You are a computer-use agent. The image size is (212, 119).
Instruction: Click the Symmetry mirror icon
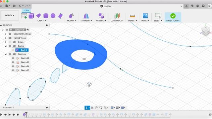(86, 16)
